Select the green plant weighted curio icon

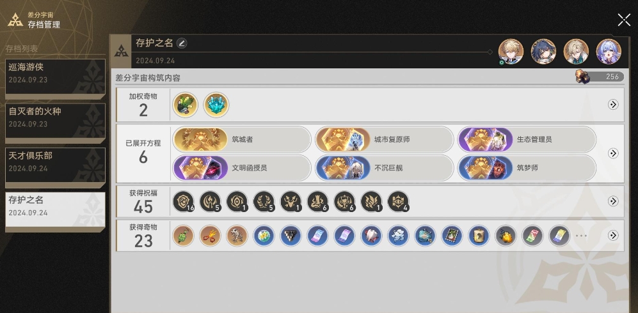185,105
